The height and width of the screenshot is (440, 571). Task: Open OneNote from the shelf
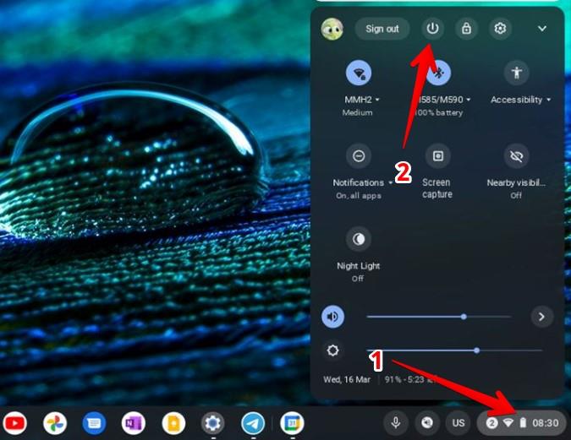(x=134, y=423)
